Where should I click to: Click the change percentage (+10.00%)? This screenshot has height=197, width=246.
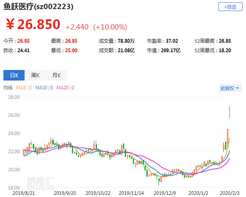point(110,27)
